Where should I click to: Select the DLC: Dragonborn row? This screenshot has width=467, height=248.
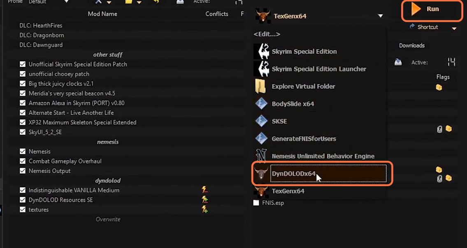click(42, 35)
